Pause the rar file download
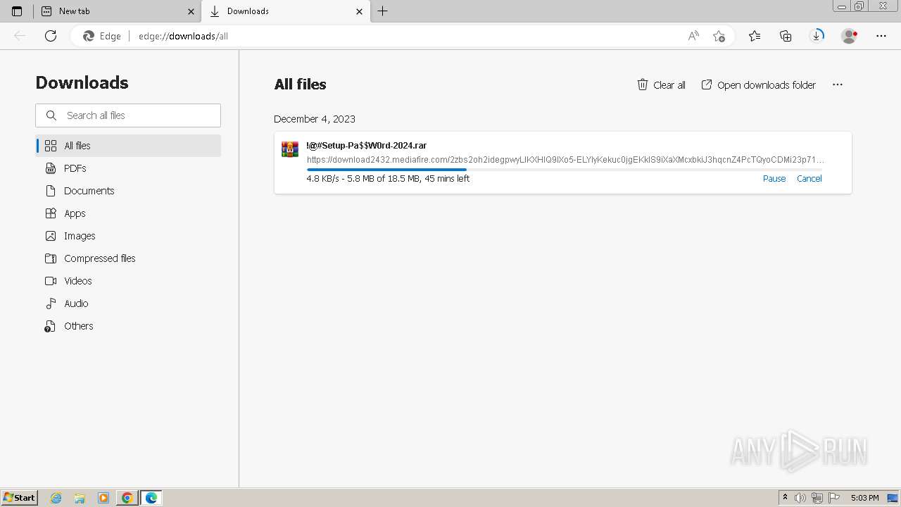 pos(774,179)
